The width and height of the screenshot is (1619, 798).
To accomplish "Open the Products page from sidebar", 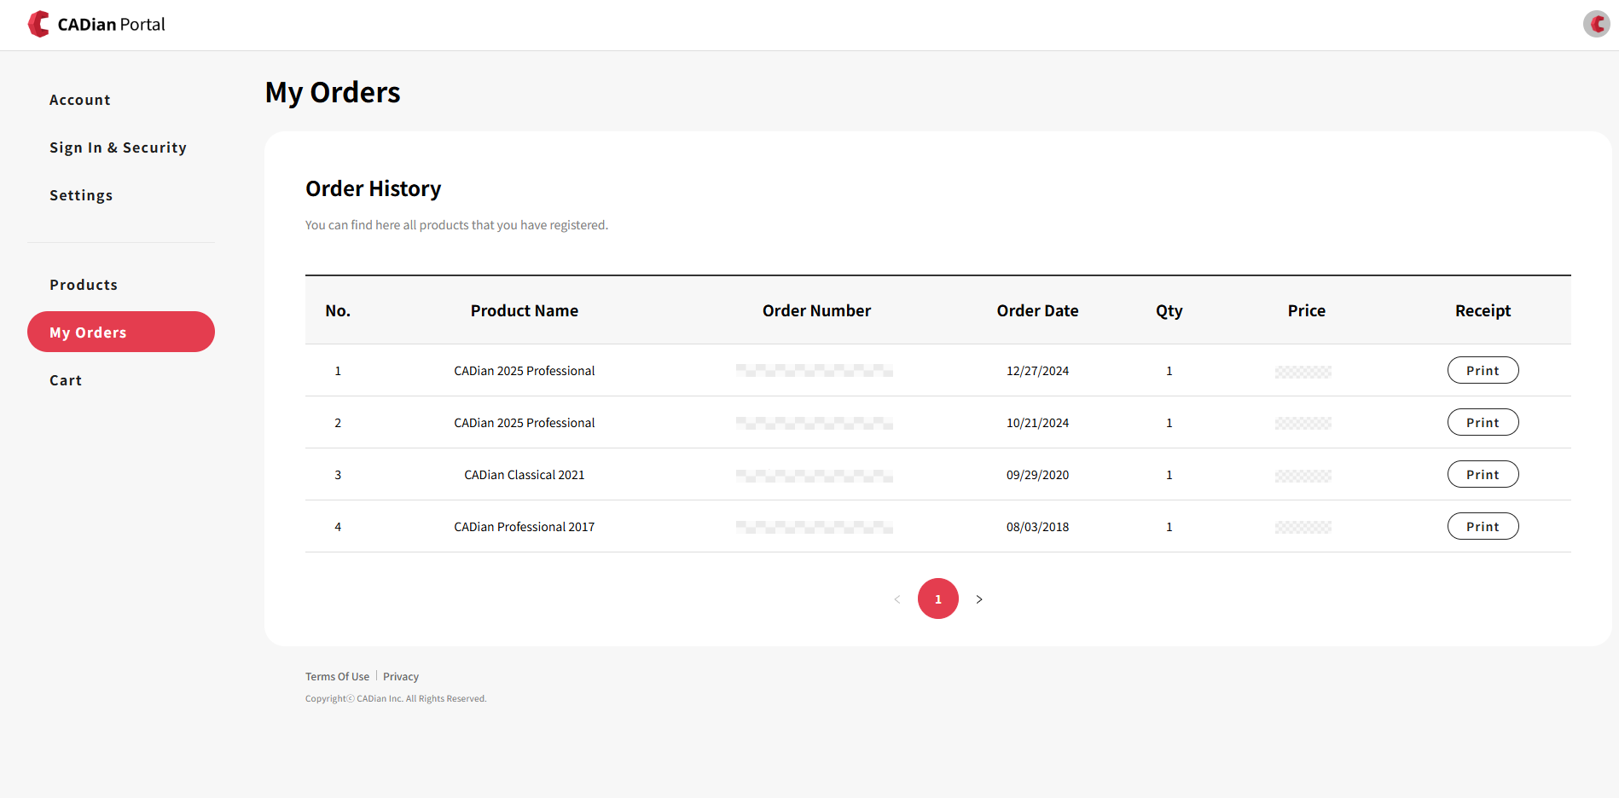I will (x=84, y=285).
